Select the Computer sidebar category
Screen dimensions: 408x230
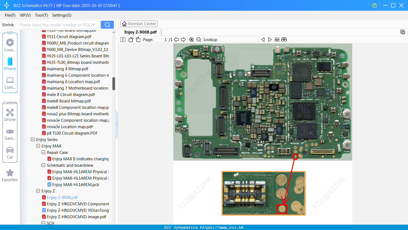click(x=10, y=83)
